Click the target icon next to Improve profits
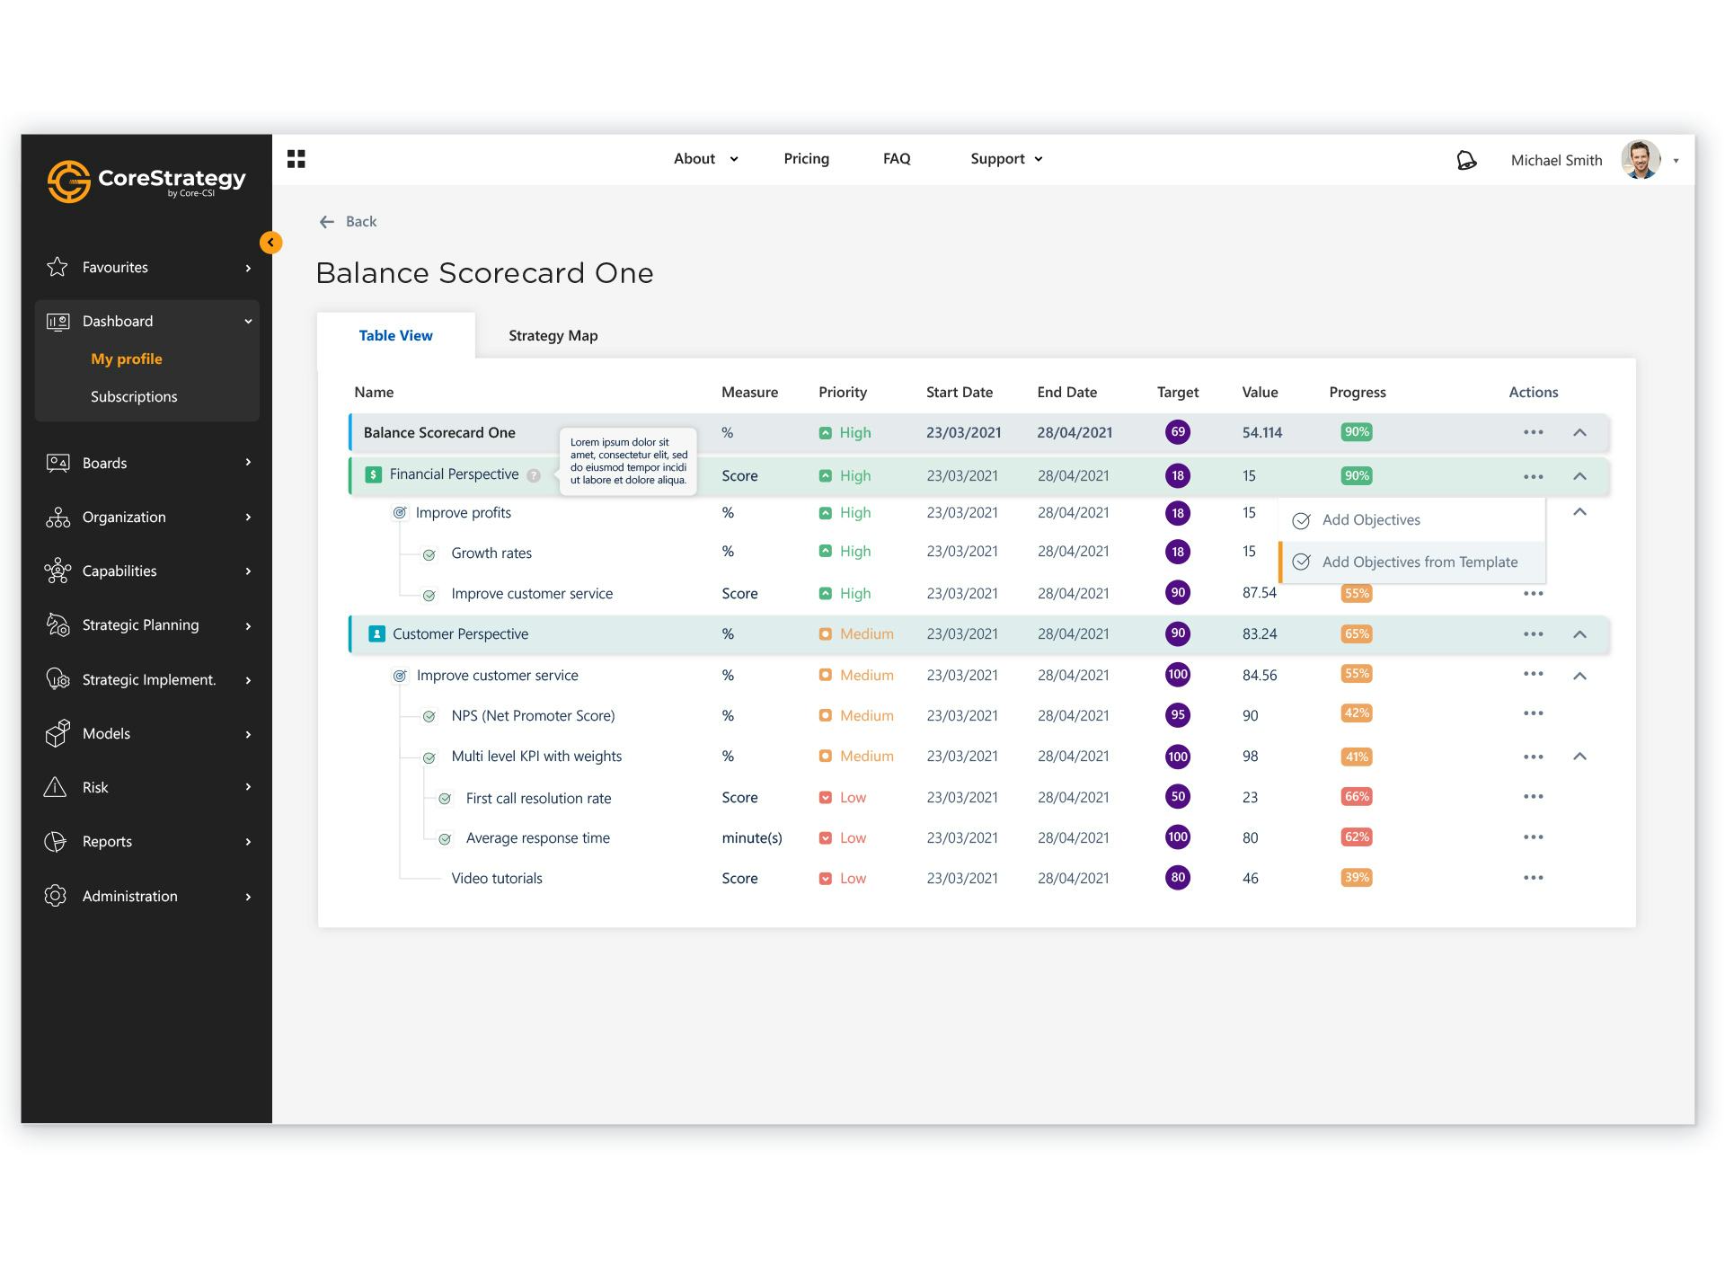Screen dimensions: 1725x1266 [x=399, y=512]
